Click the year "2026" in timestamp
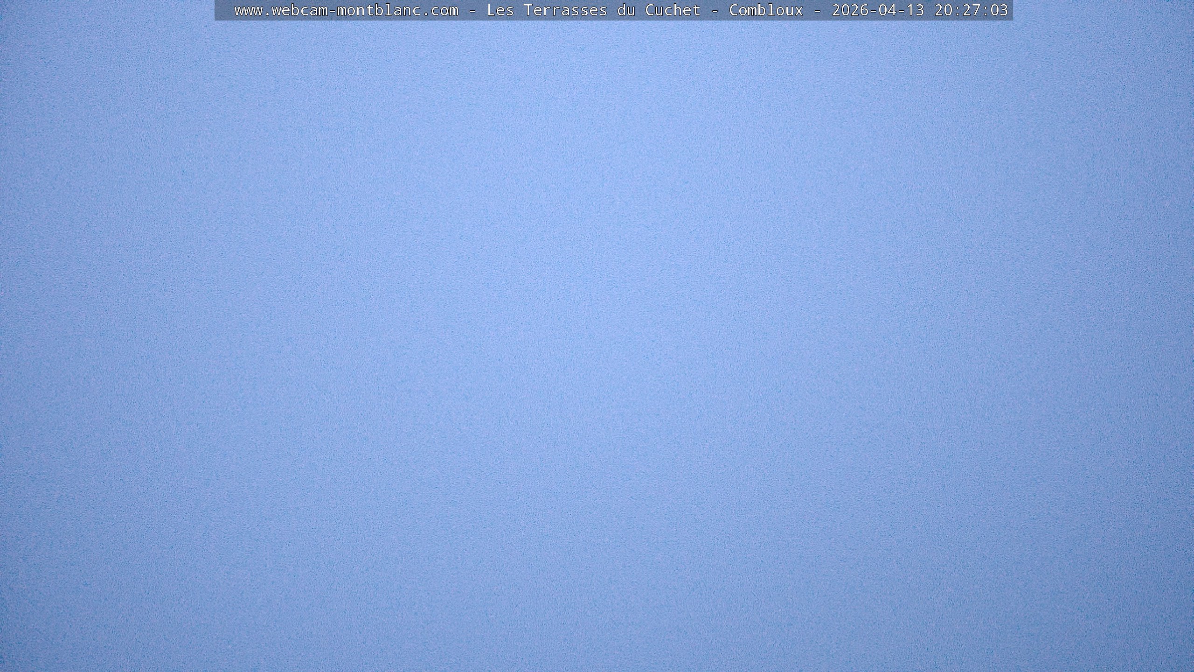The image size is (1194, 672). coord(850,10)
